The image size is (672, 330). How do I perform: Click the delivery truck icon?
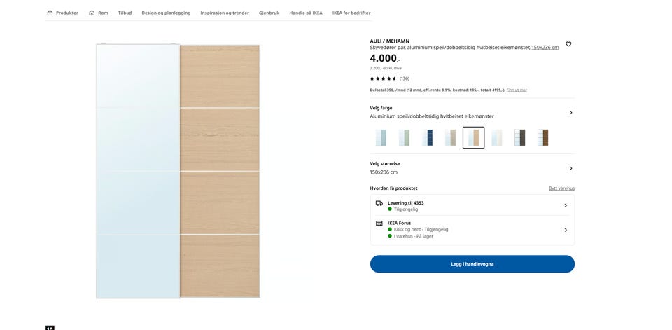(x=379, y=203)
